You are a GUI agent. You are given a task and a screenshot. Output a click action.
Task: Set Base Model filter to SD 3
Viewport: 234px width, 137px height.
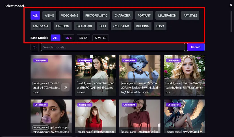click(68, 38)
